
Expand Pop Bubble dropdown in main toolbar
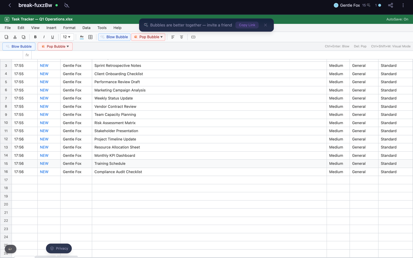[x=161, y=37]
